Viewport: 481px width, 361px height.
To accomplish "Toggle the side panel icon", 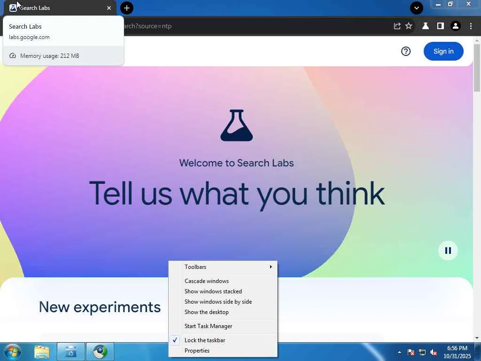I will point(441,26).
